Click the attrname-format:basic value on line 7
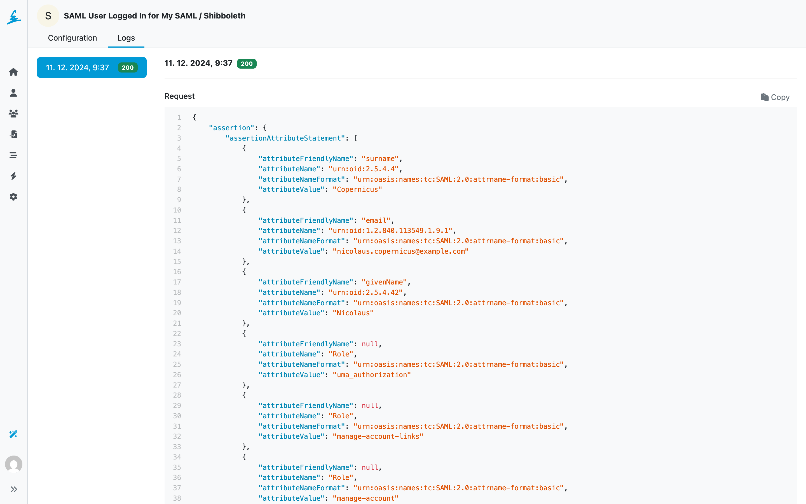806x504 pixels. point(459,179)
